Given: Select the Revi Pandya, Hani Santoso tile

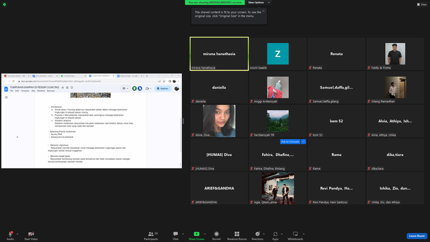Looking at the screenshot, I should pyautogui.click(x=337, y=188).
